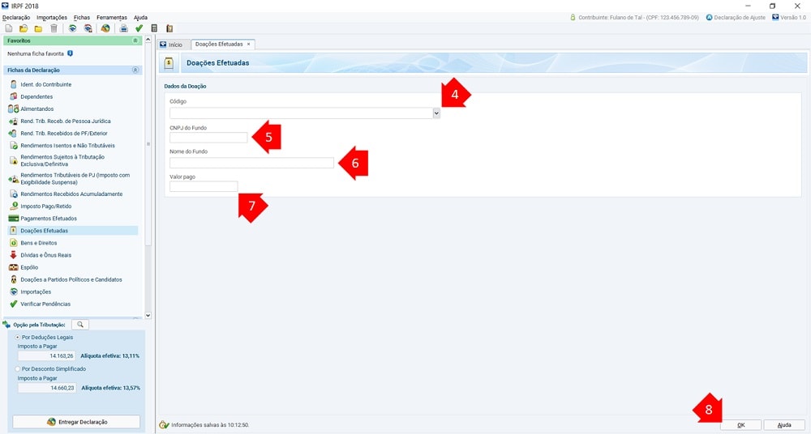Screen dimensions: 811x434
Task: Collapse the Favoritos panel
Action: point(135,40)
